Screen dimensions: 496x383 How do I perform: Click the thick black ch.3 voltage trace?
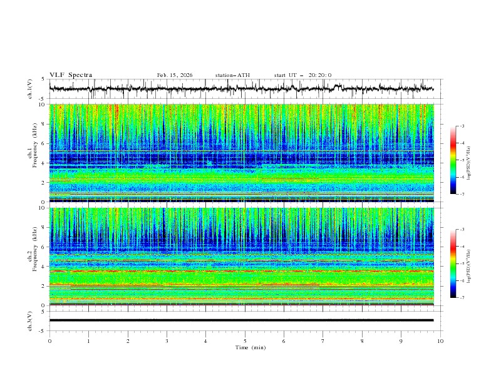coord(241,320)
